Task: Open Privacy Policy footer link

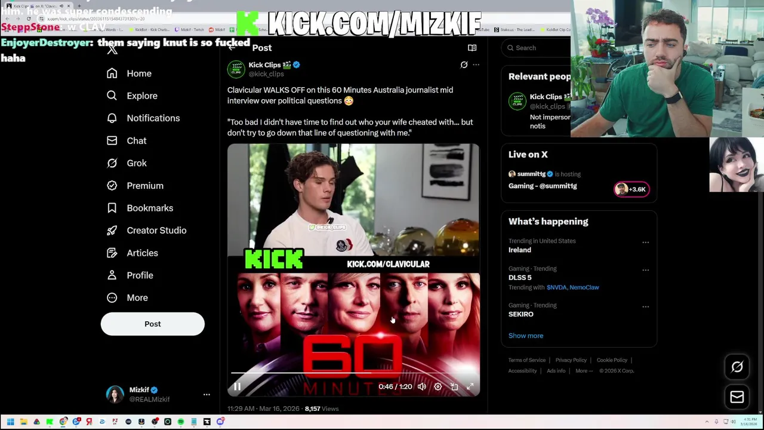Action: pos(571,360)
